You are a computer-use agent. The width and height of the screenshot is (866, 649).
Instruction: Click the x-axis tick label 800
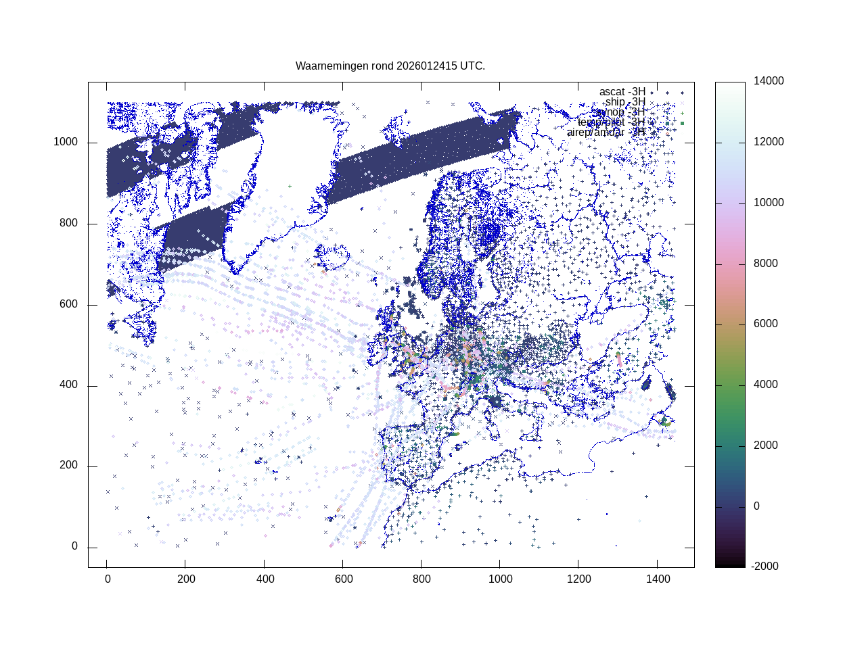[x=421, y=579]
